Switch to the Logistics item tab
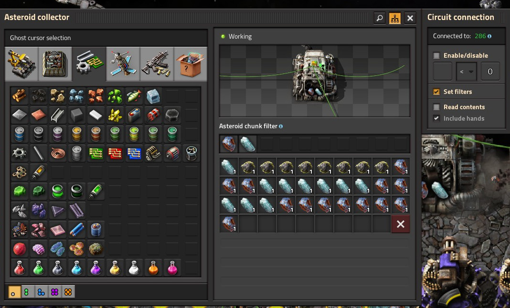 pyautogui.click(x=21, y=64)
